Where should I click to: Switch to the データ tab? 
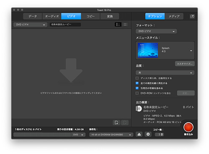33,16
